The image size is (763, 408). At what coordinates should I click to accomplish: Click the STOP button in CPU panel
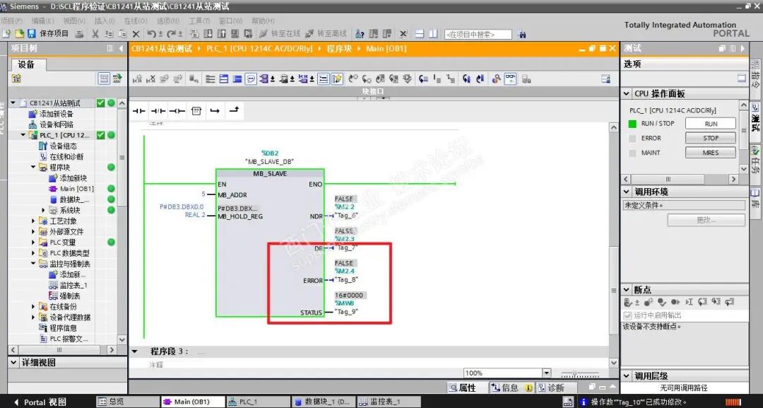pos(711,139)
